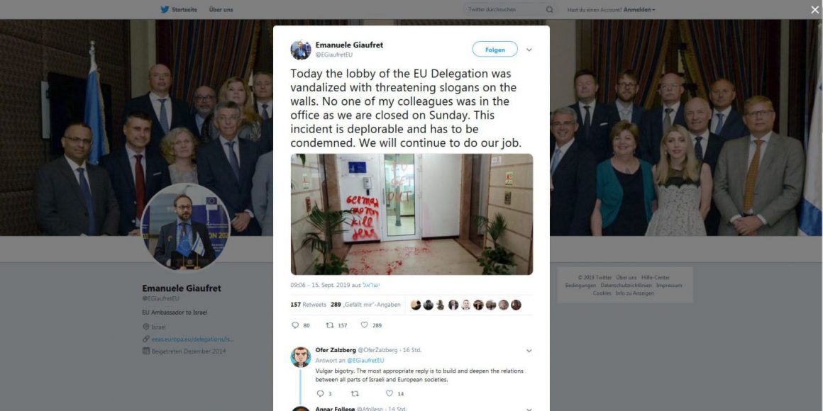Viewport: 823px width, 411px height.
Task: Expand the tweet options chevron beside Folgen
Action: pos(529,50)
